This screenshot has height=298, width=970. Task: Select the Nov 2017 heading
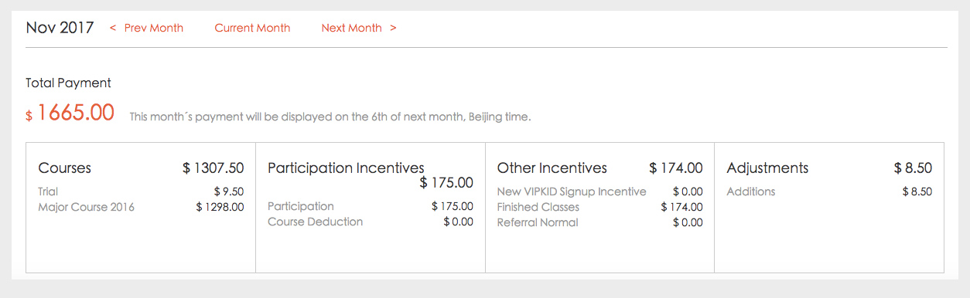60,28
